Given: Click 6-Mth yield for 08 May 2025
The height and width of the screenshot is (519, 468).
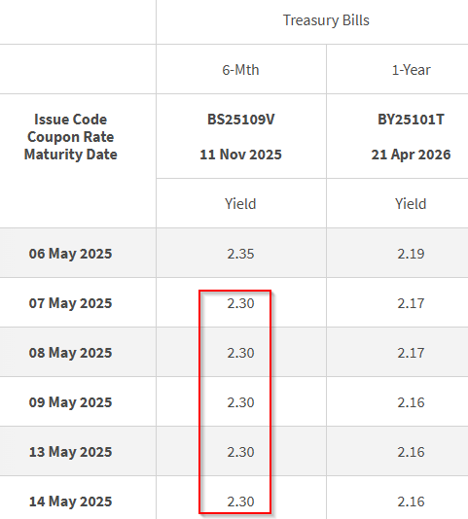Looking at the screenshot, I should click(x=240, y=353).
